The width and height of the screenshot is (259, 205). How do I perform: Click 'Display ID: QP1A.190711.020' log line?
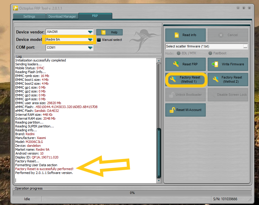tap(37, 157)
